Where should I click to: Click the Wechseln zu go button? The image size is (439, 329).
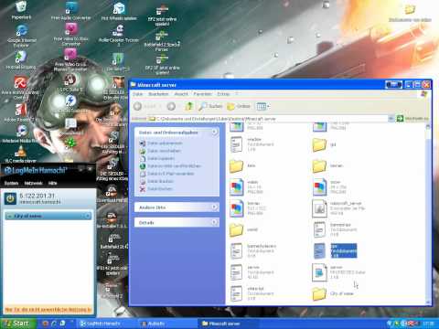[x=412, y=119]
